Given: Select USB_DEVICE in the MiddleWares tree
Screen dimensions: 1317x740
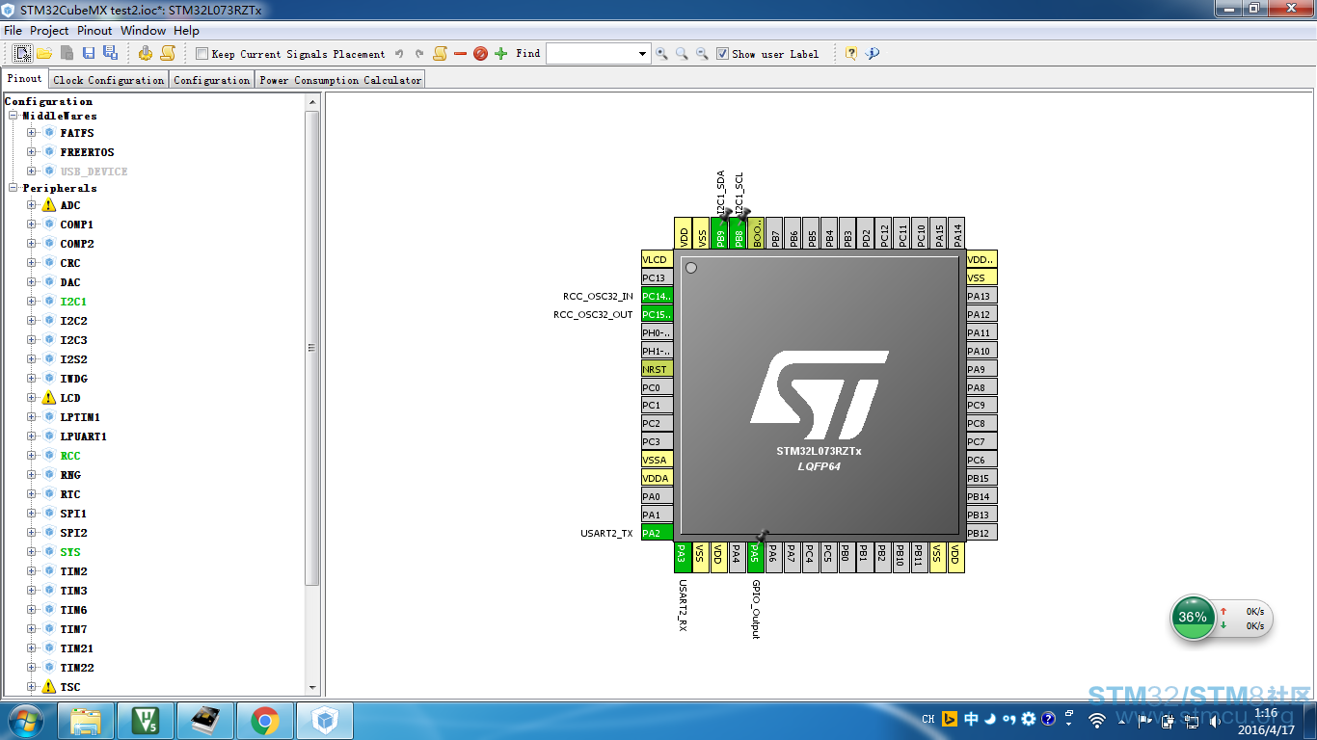Looking at the screenshot, I should pos(94,172).
